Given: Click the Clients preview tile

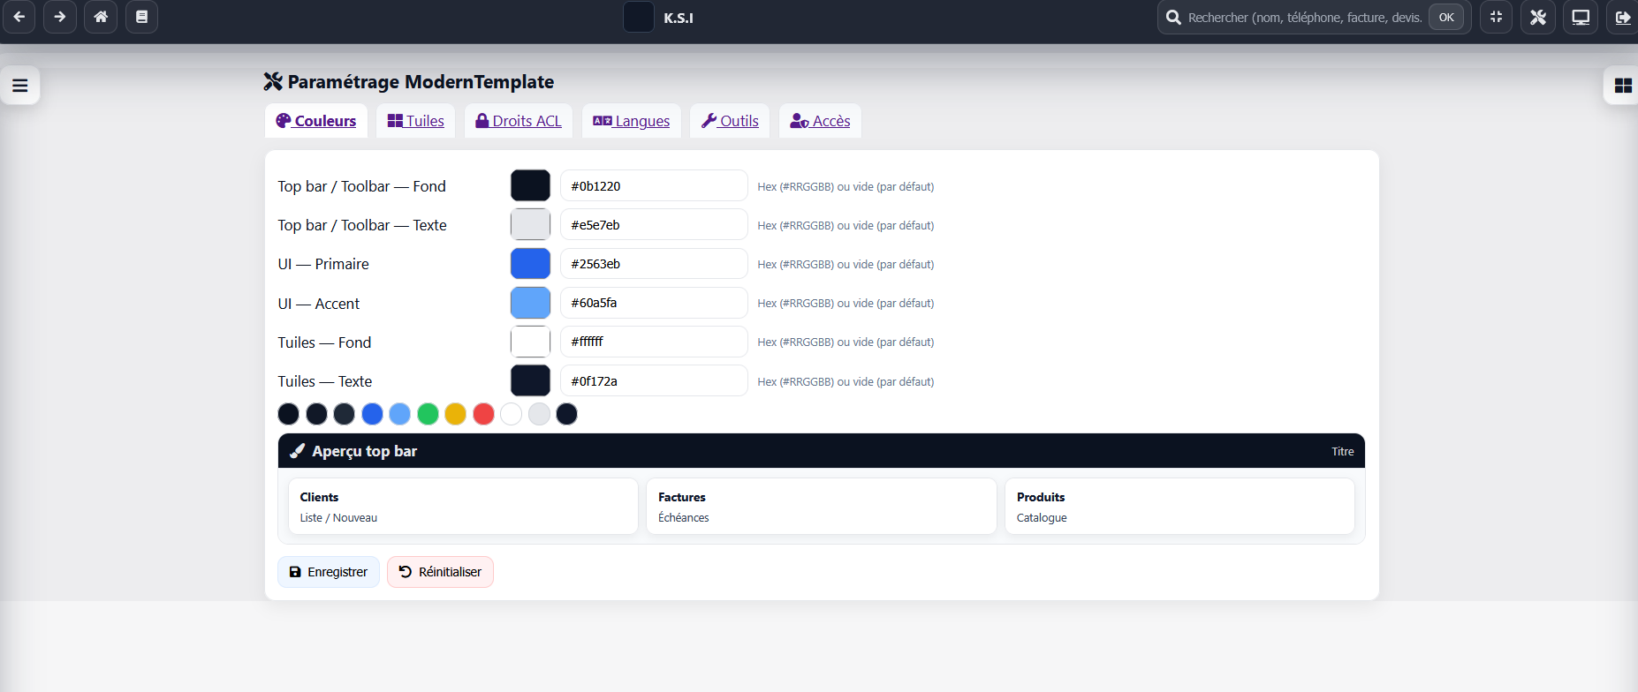Looking at the screenshot, I should coord(463,506).
